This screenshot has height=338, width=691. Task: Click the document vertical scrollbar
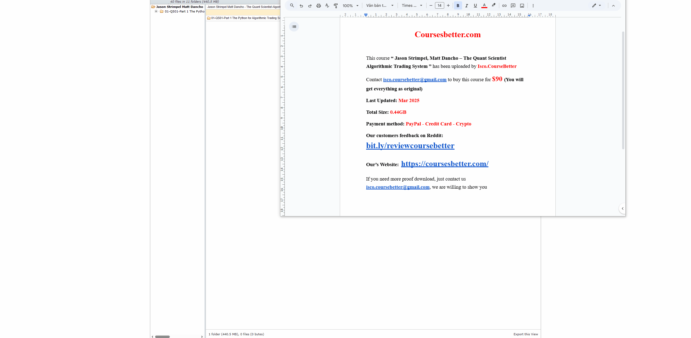click(623, 90)
